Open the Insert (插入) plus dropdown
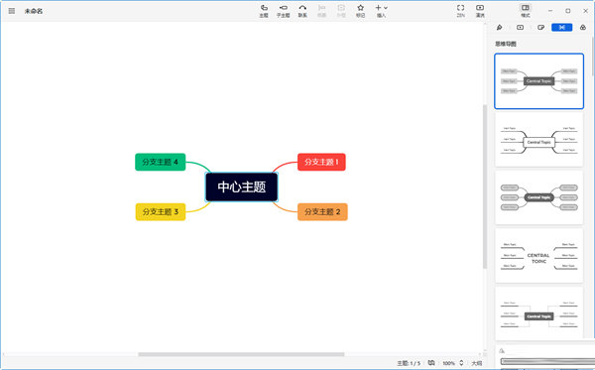595x370 pixels. click(x=382, y=11)
